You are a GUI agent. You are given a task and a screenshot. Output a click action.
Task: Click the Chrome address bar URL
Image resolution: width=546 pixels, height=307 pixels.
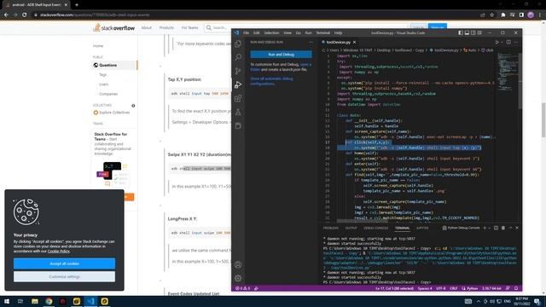point(95,15)
